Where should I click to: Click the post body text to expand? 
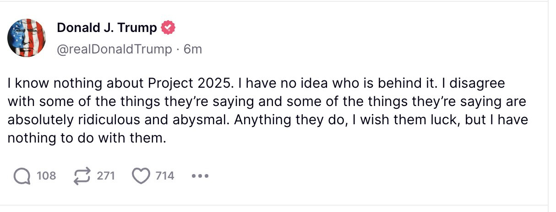click(x=266, y=110)
